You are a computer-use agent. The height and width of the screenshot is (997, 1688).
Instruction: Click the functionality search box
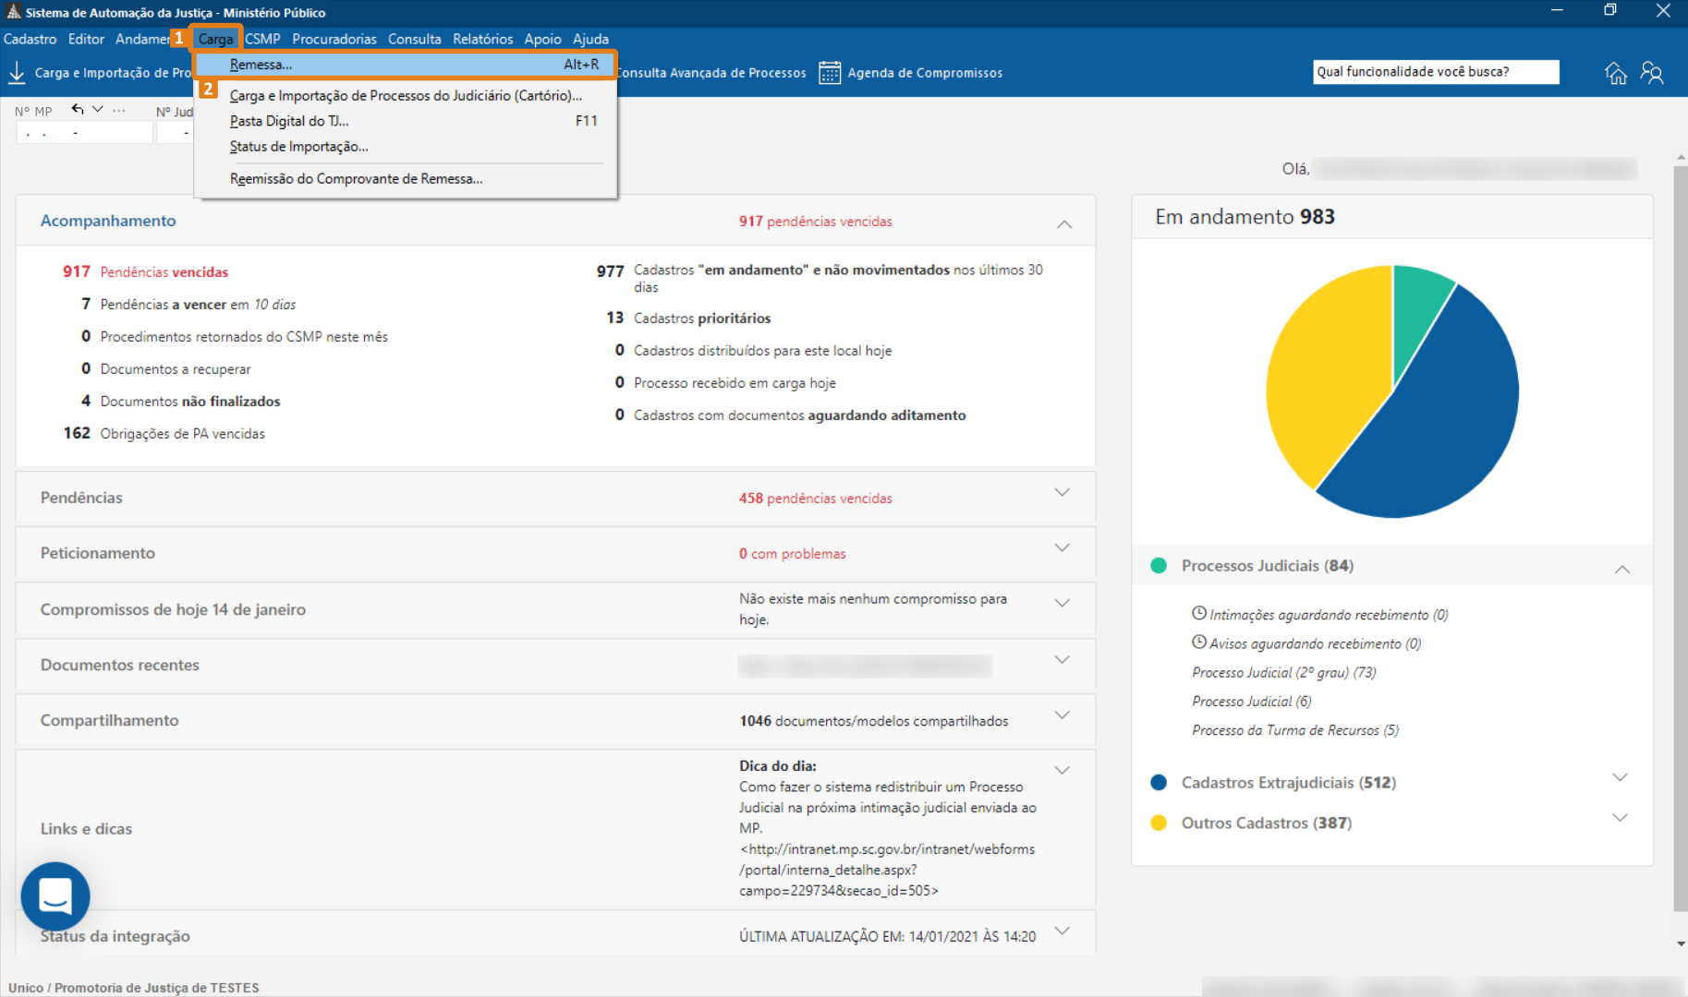[x=1435, y=72]
